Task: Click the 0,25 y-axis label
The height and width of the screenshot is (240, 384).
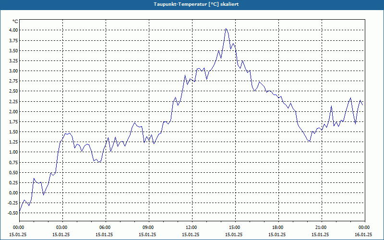Action: (14, 183)
